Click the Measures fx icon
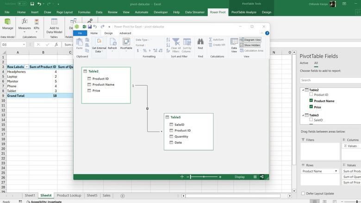Screen dimensions: 361x203 click(25, 21)
